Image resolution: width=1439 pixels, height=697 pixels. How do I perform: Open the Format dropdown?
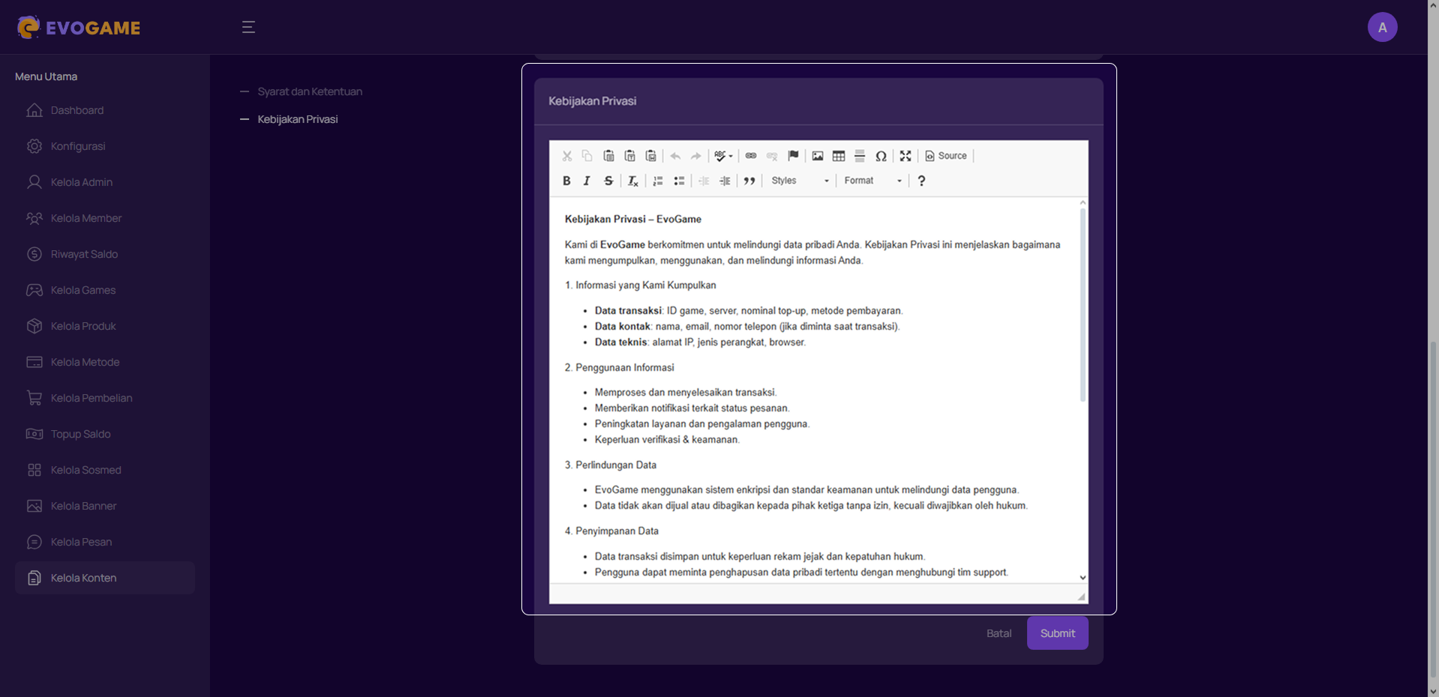point(873,181)
